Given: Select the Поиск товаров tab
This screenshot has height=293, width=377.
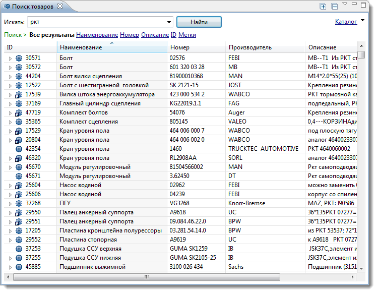Looking at the screenshot, I should (x=32, y=7).
